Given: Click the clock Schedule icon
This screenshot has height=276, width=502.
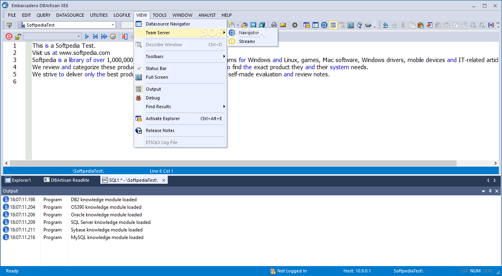Looking at the screenshot, I should pyautogui.click(x=113, y=37).
